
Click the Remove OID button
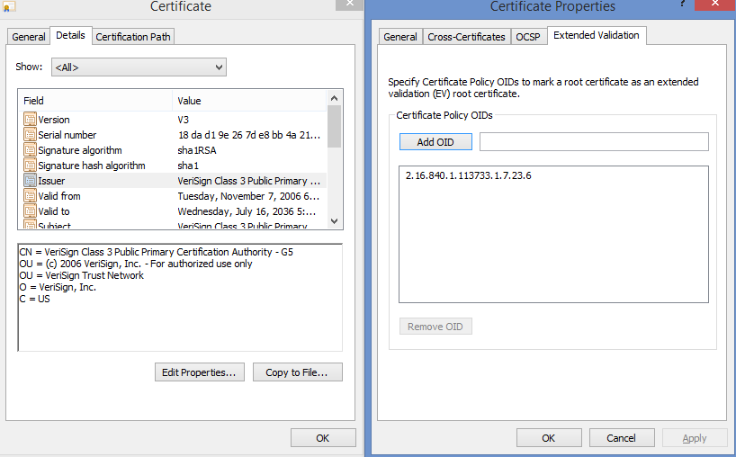(x=435, y=326)
